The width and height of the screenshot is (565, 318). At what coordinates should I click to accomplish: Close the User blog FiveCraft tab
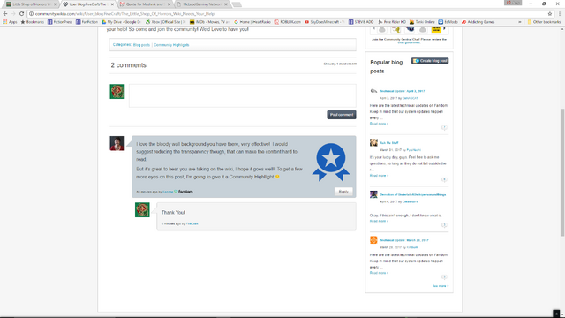point(112,4)
